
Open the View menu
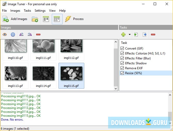(x=52, y=11)
